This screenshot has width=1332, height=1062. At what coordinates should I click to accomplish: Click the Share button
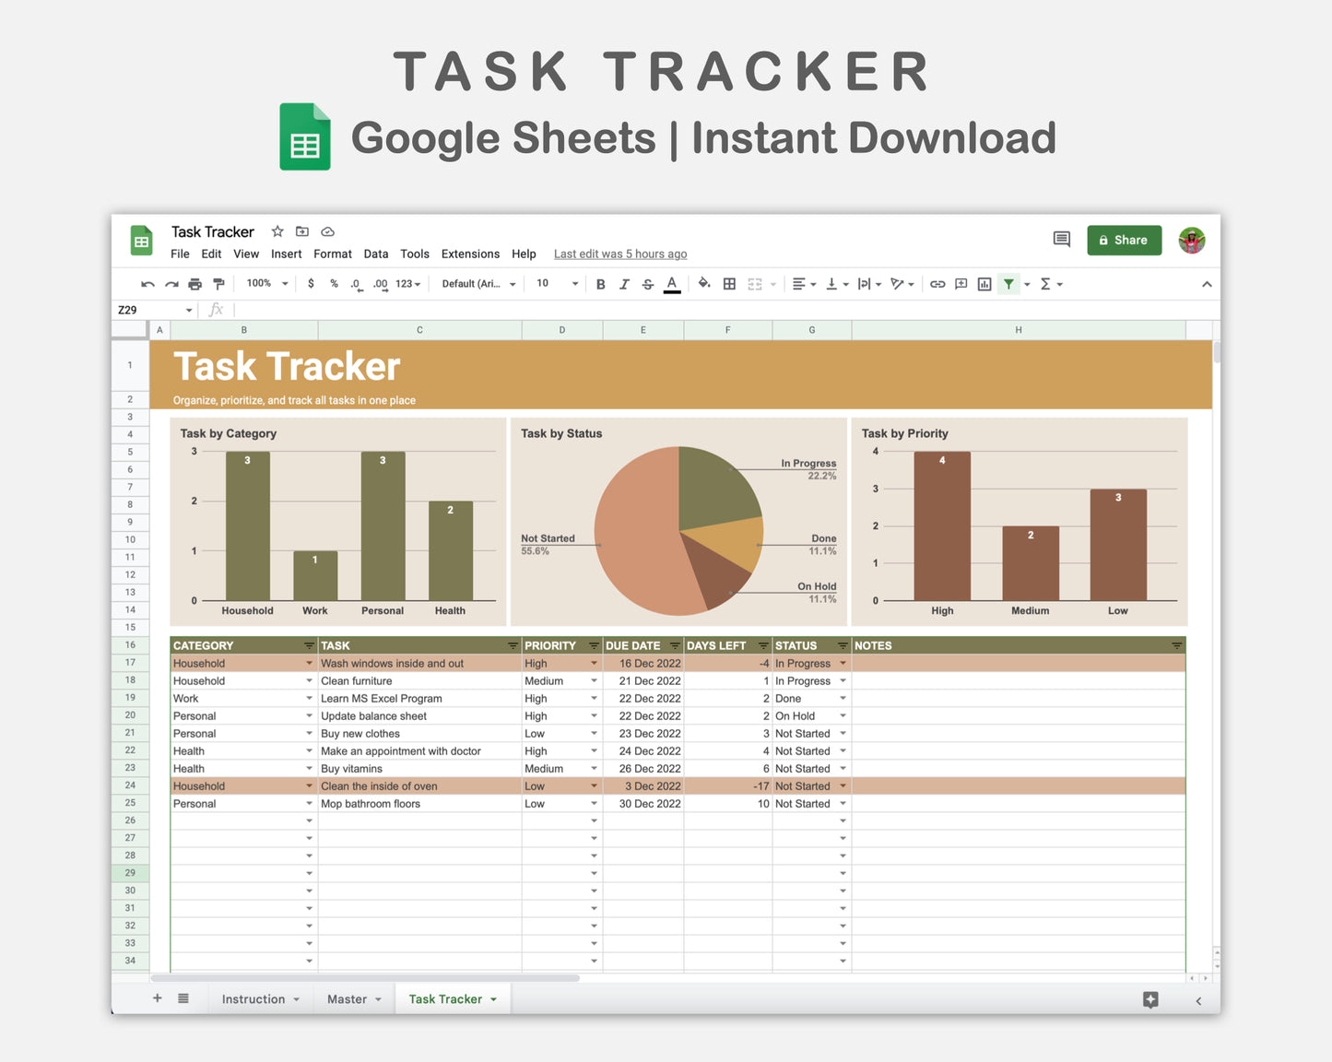coord(1124,240)
